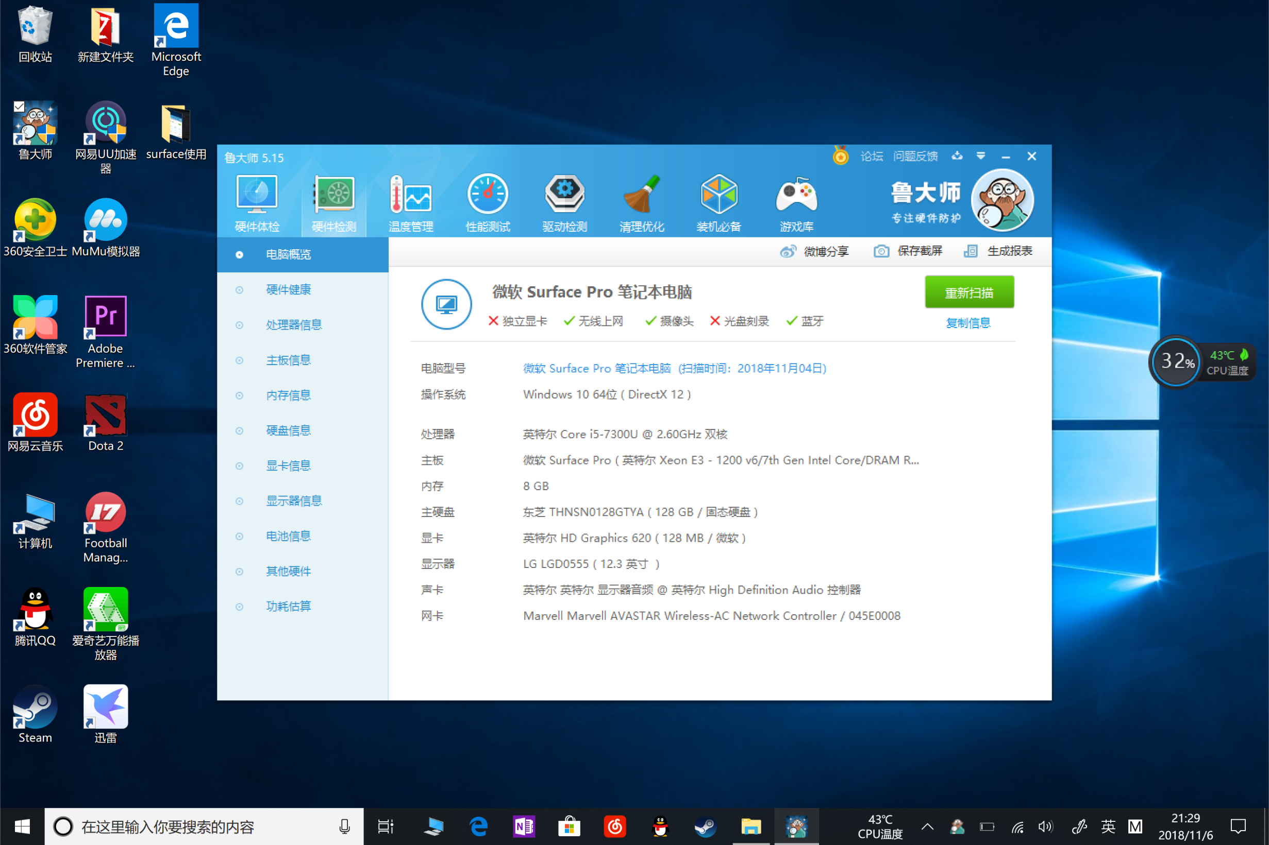Select 电脑概览 in the sidebar
1269x845 pixels.
[x=302, y=254]
